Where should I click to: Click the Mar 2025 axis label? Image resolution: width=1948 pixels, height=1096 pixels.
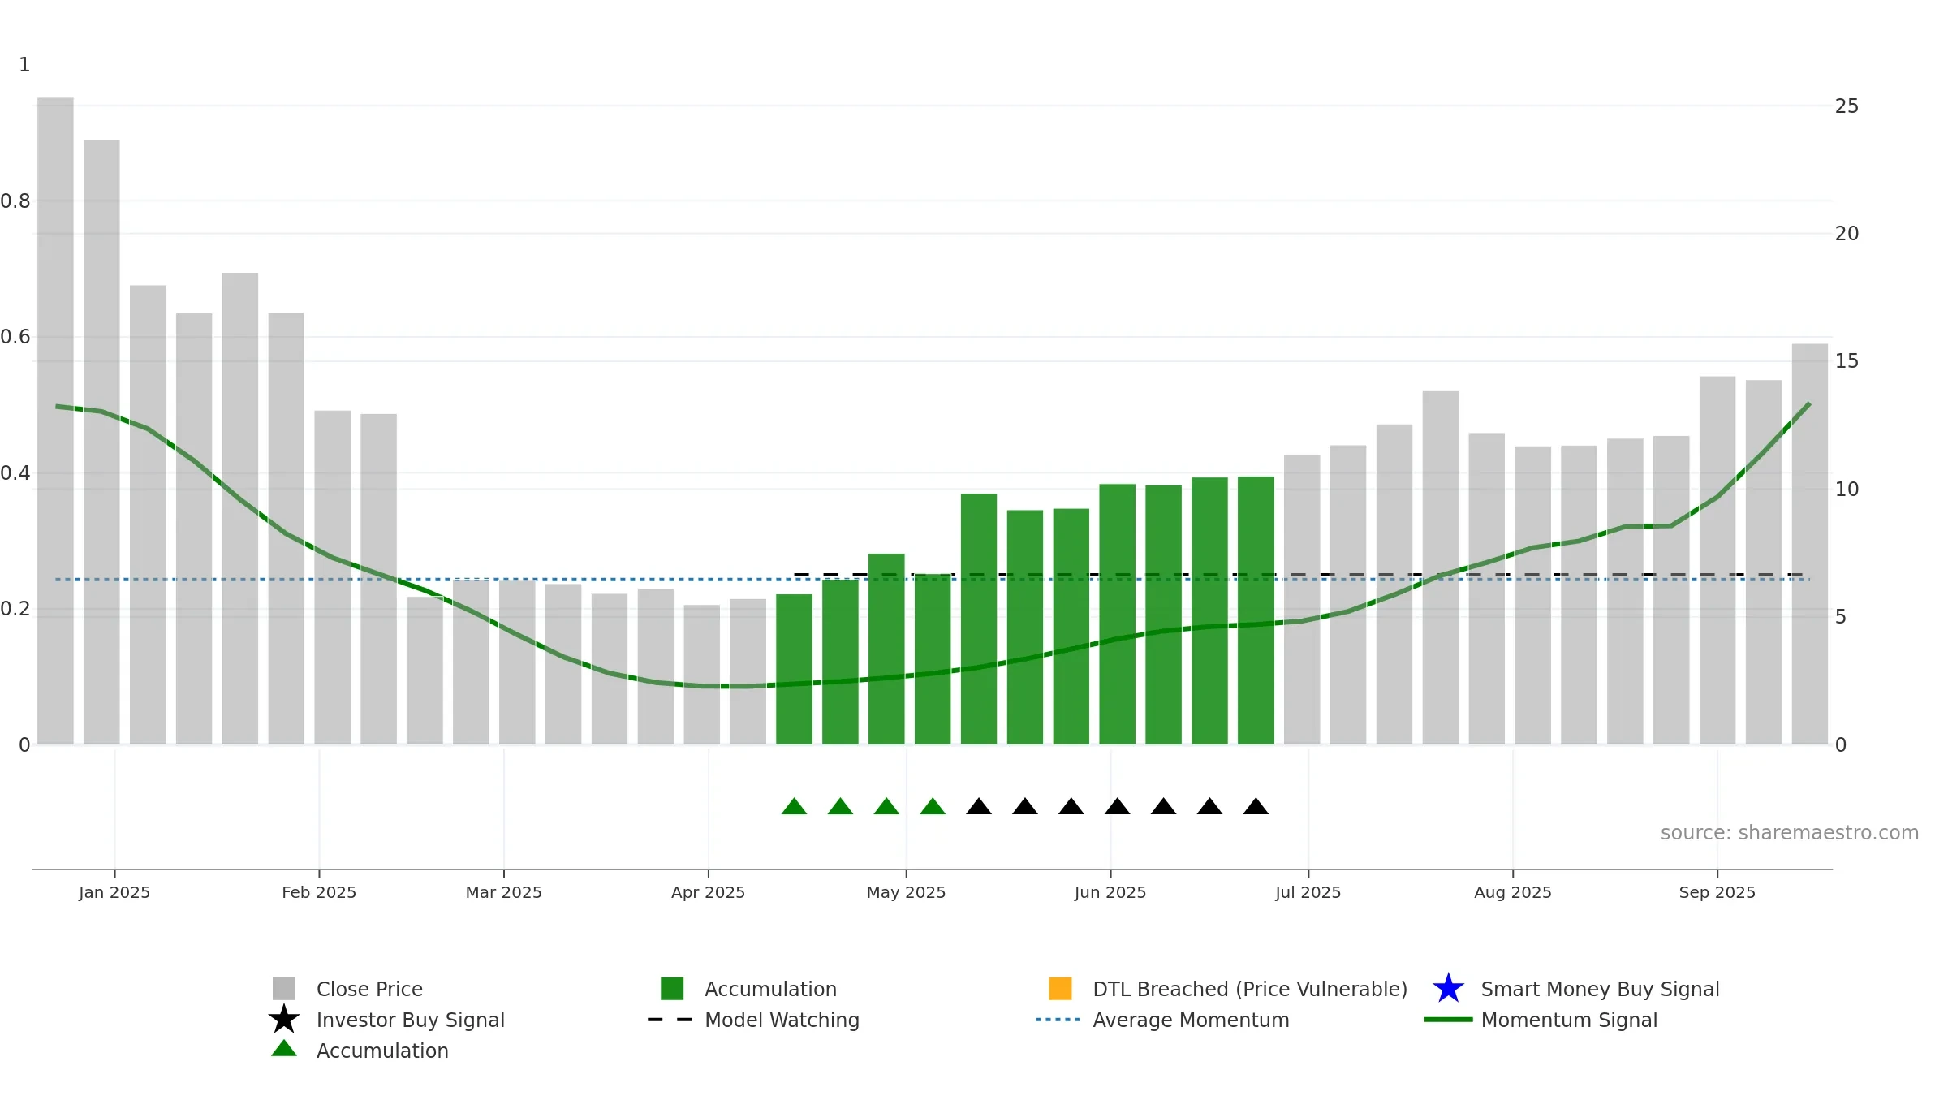[x=504, y=892]
